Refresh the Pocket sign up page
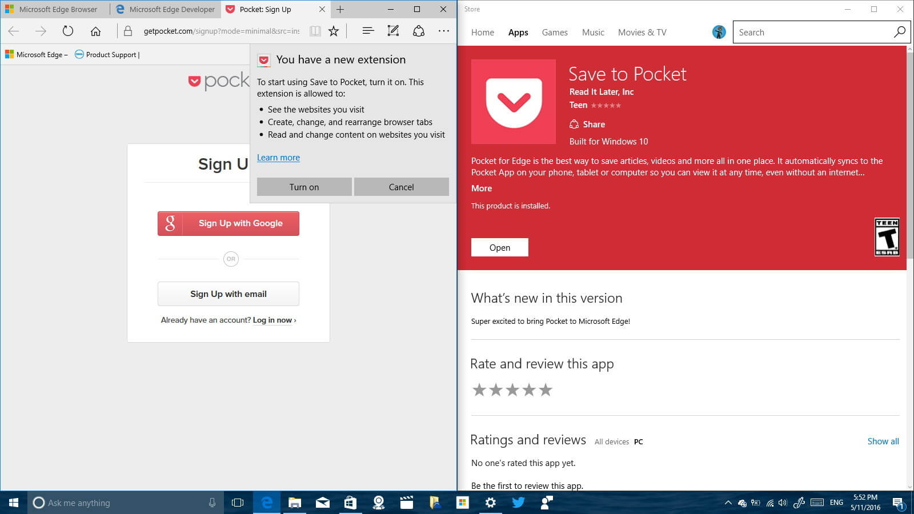This screenshot has height=514, width=914. [68, 31]
